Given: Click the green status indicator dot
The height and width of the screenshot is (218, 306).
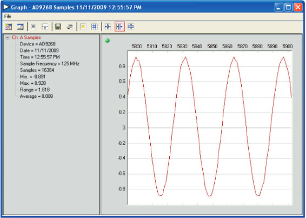Looking at the screenshot, I should (108, 41).
